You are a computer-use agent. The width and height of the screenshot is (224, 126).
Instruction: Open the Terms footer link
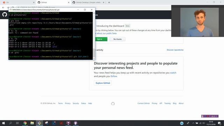[60, 103]
